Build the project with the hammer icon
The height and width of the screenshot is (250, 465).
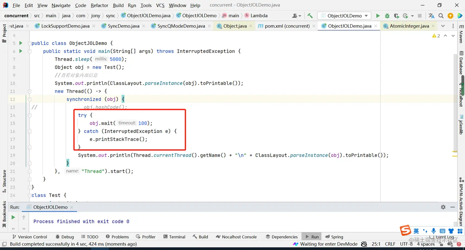310,16
